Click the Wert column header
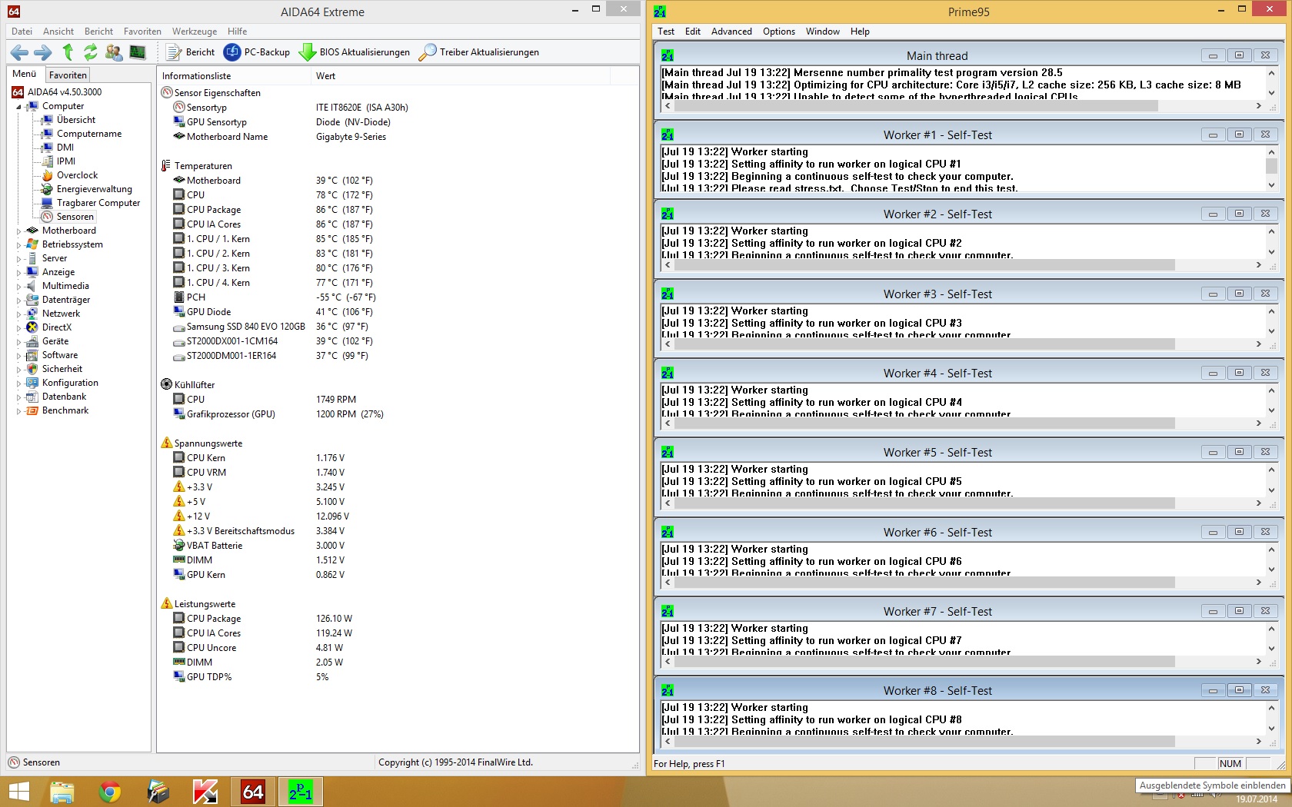 pyautogui.click(x=459, y=75)
